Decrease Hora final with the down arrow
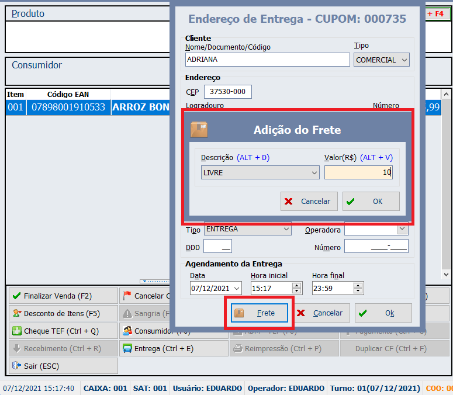 pyautogui.click(x=358, y=291)
